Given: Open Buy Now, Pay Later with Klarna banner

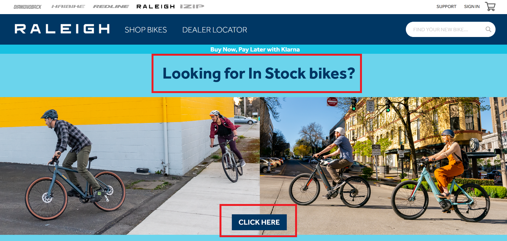Looking at the screenshot, I should pos(255,50).
